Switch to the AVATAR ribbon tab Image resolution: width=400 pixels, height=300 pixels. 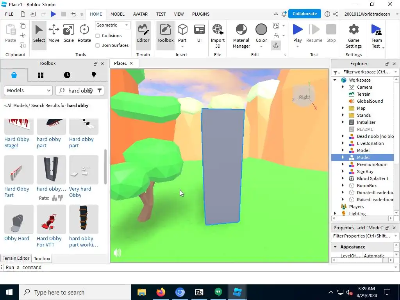pyautogui.click(x=140, y=14)
